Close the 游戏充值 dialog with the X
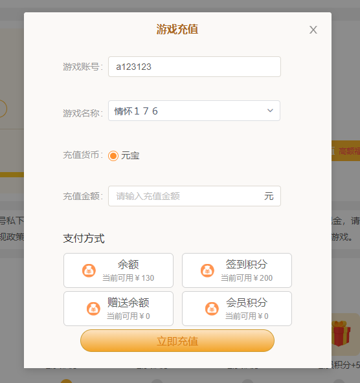The height and width of the screenshot is (383, 360). (x=313, y=30)
